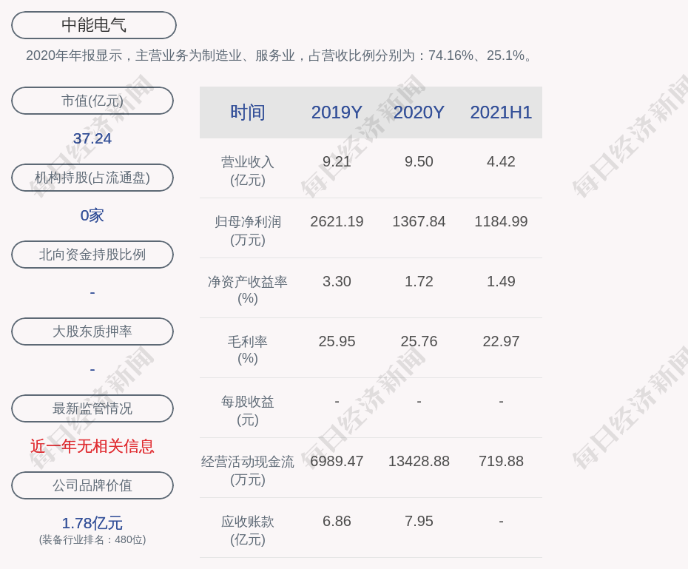Click the 公司品牌价值 pill
688x569 pixels.
92,485
